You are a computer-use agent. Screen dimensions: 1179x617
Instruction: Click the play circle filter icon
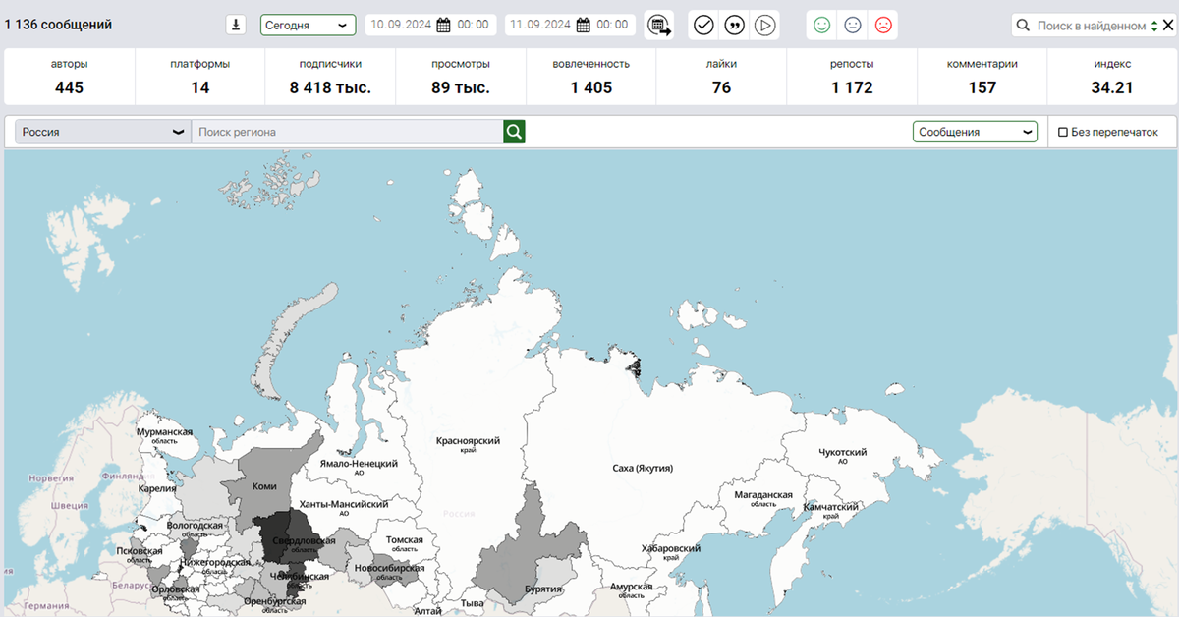pos(765,26)
